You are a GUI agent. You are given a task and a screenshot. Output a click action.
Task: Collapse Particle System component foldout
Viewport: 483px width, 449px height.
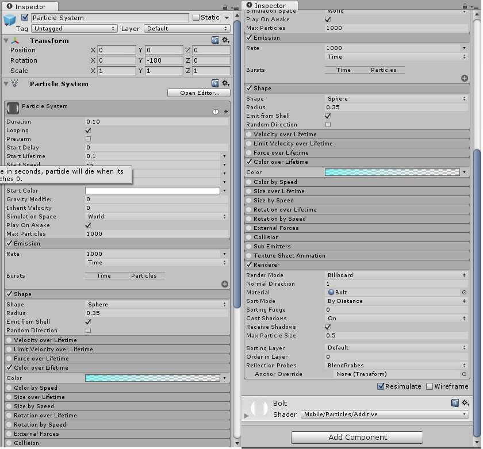pos(6,83)
